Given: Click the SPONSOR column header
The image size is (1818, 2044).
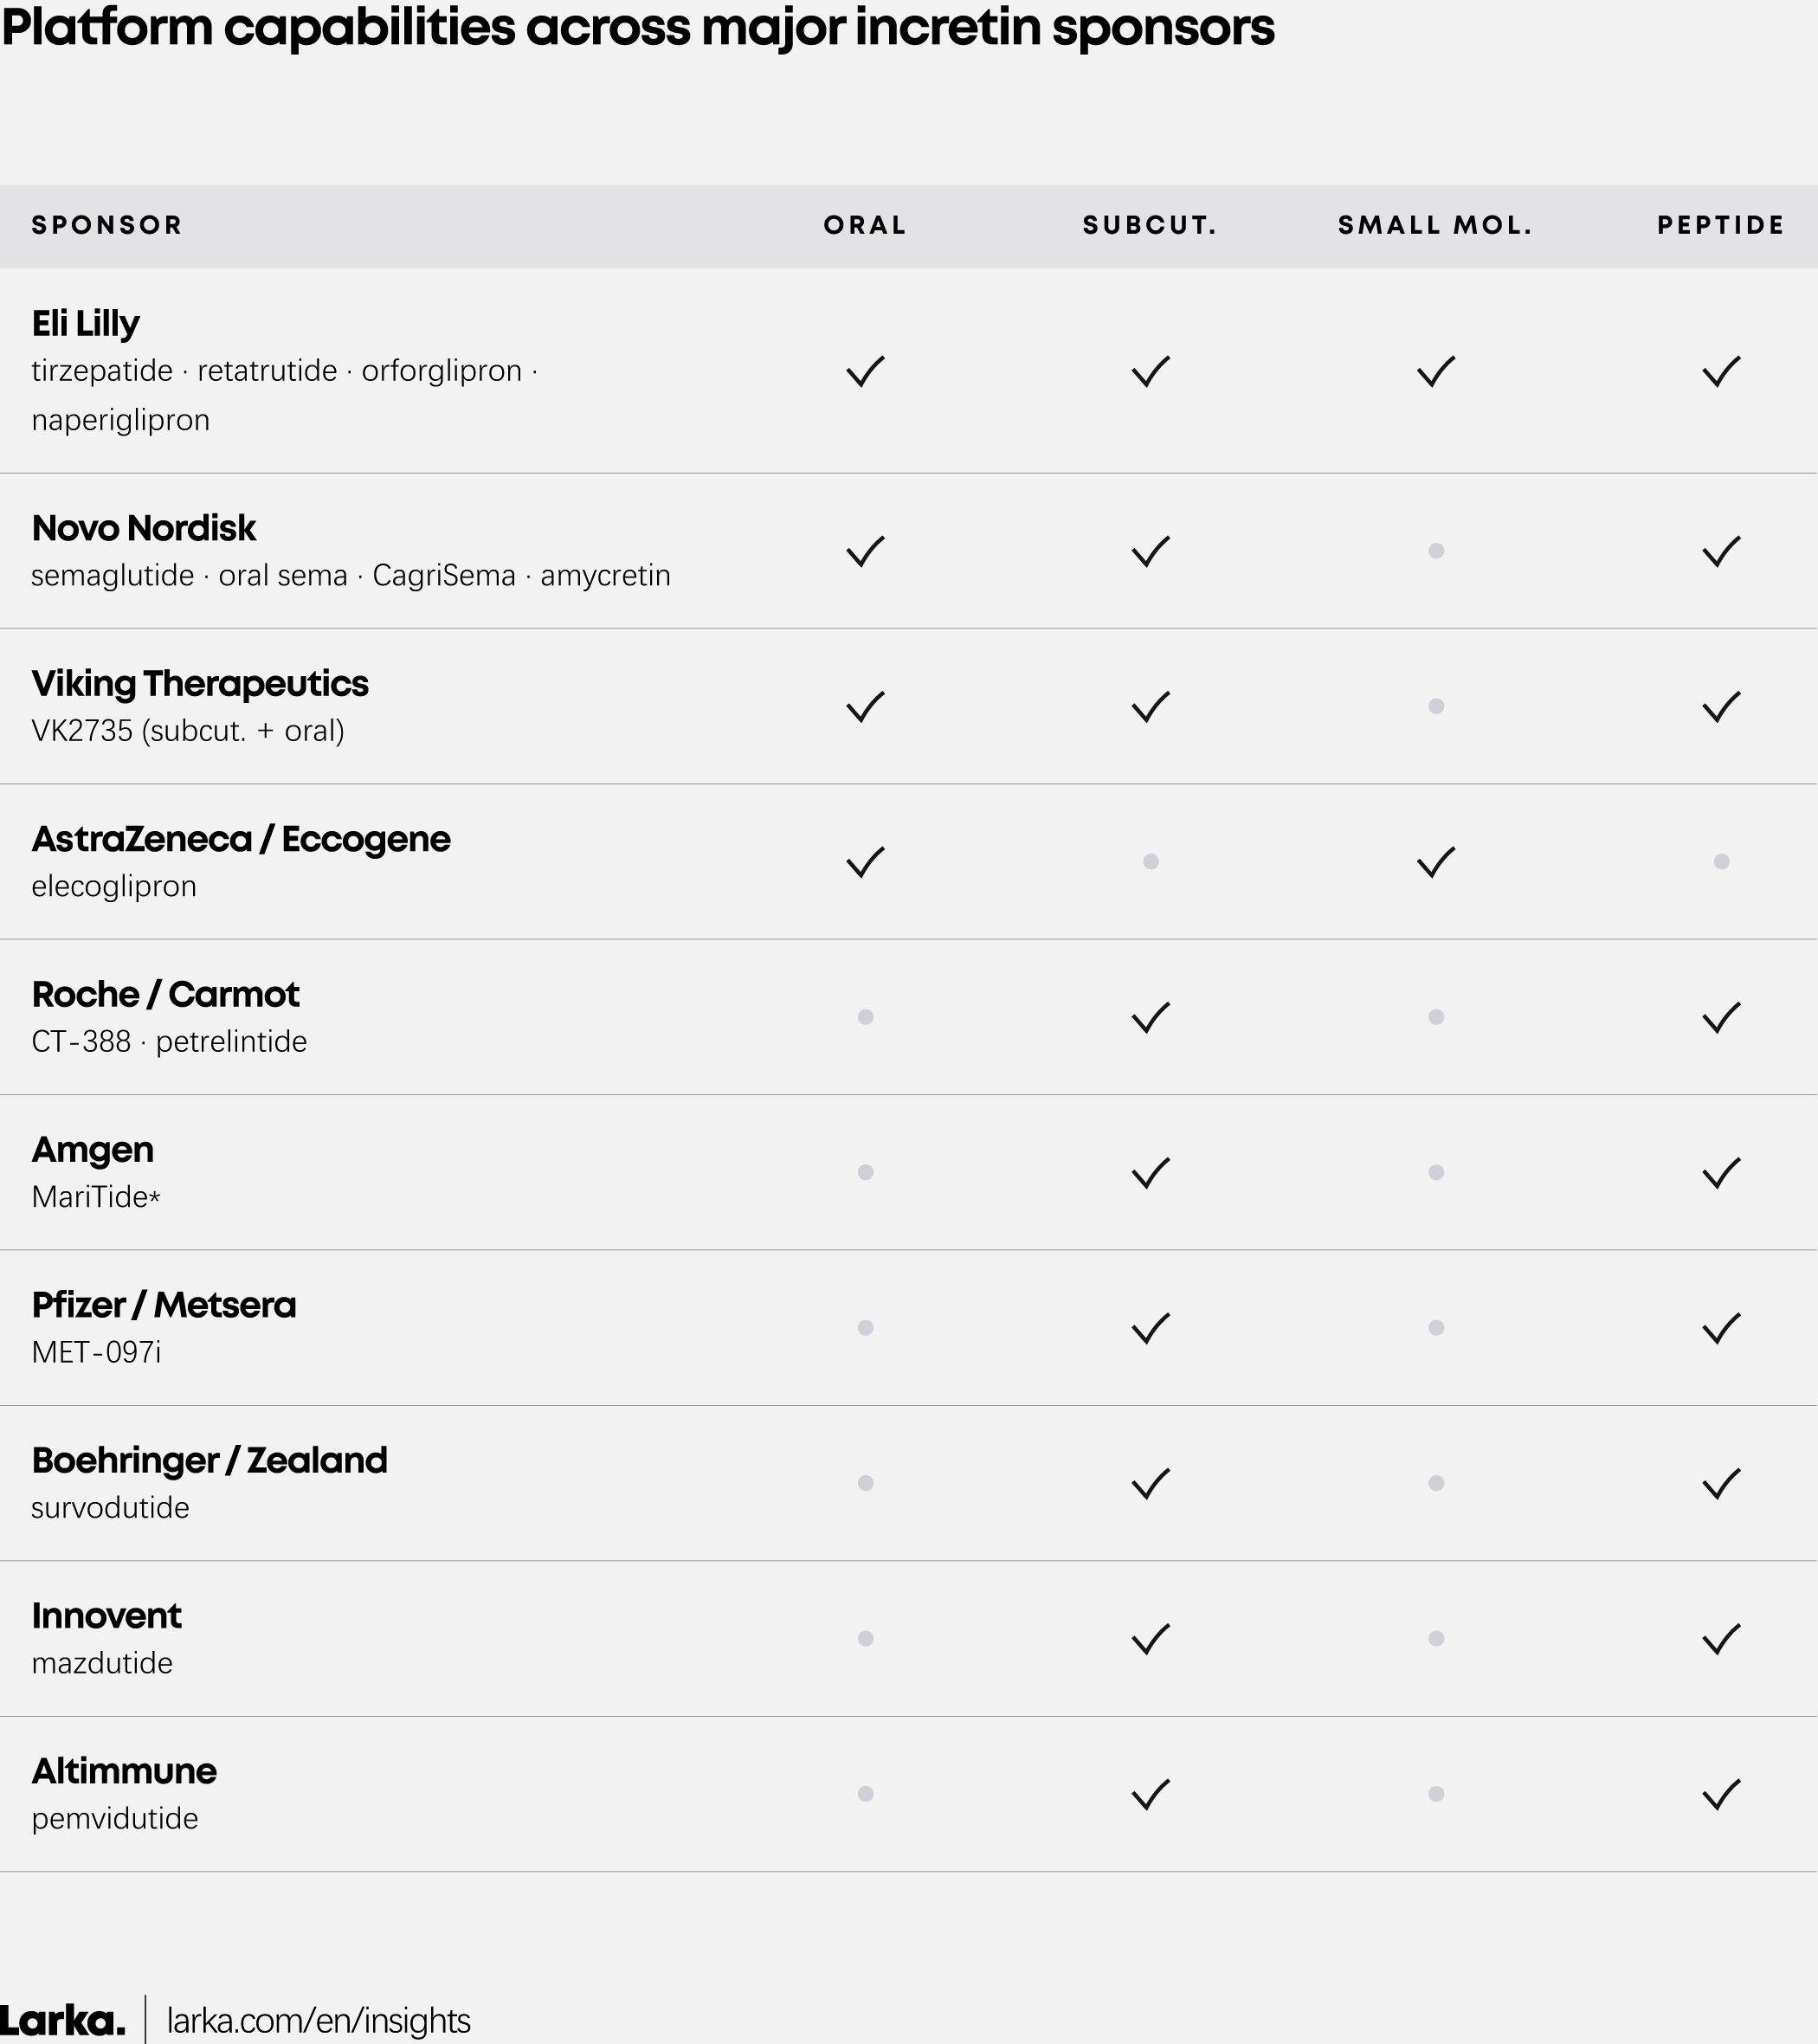Looking at the screenshot, I should tap(107, 225).
